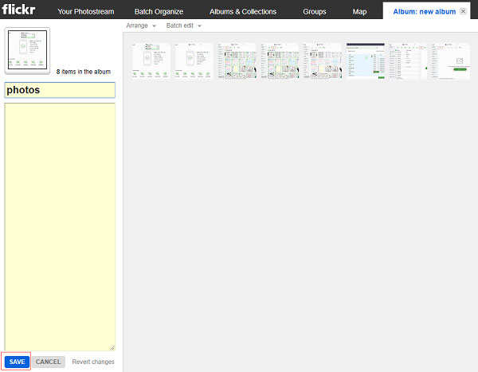Switch to Albums & Collections tab
Viewport: 478px width, 372px height.
pos(243,12)
